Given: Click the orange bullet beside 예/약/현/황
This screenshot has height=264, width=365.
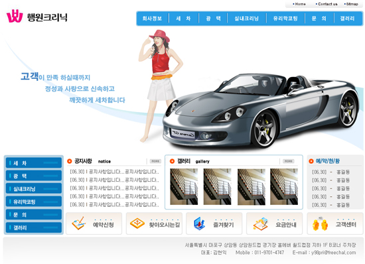Looking at the screenshot, I should click(x=311, y=161).
